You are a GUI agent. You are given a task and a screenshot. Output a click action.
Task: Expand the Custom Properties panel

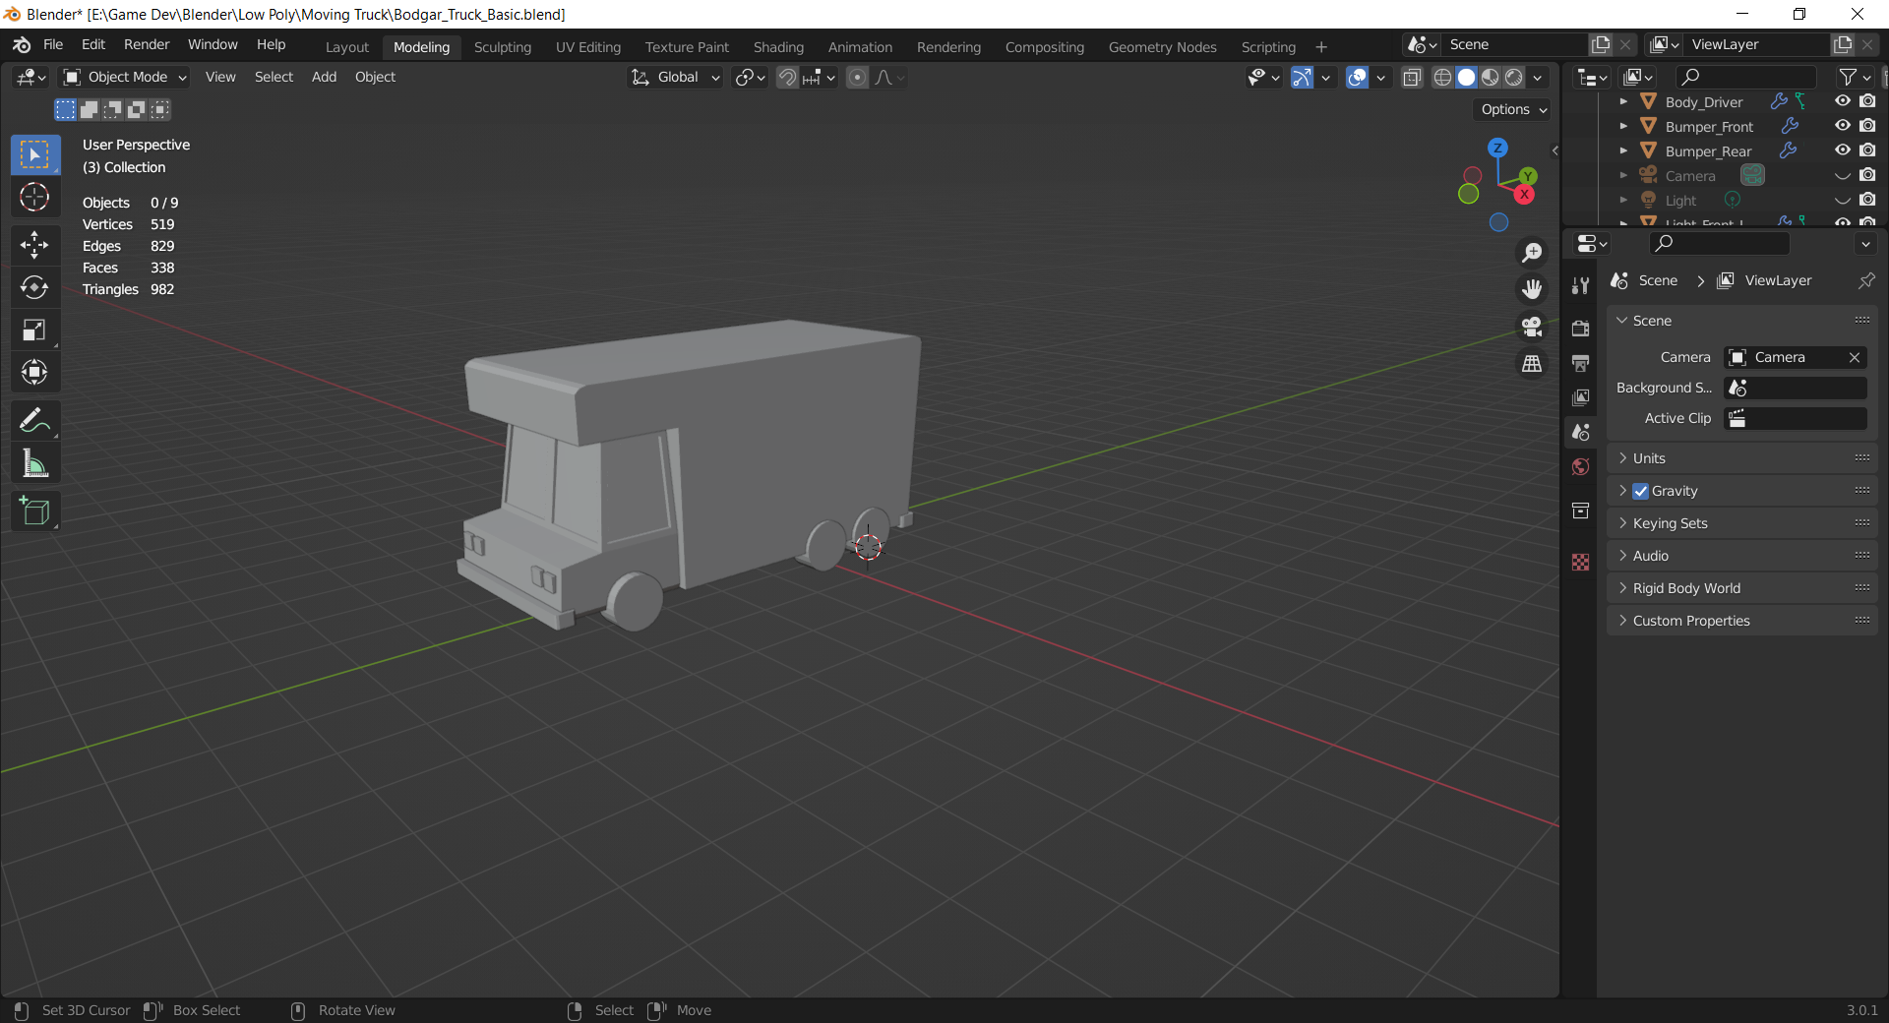click(x=1742, y=621)
